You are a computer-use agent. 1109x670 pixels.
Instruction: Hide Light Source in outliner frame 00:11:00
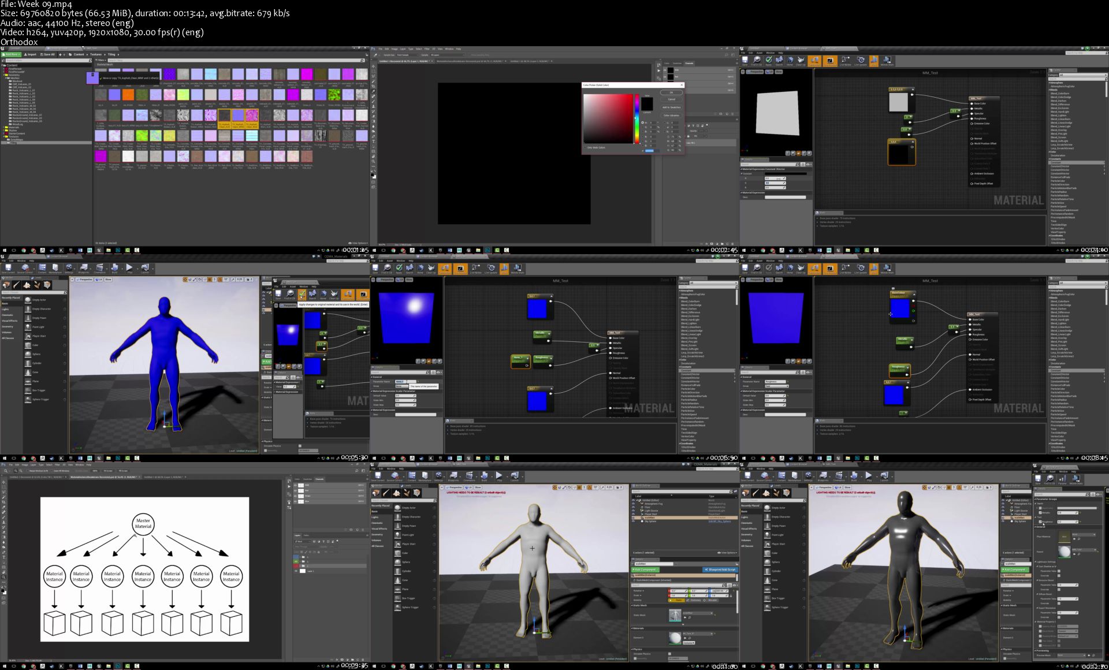[x=633, y=511]
